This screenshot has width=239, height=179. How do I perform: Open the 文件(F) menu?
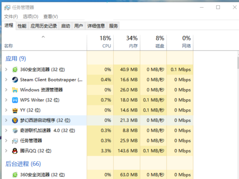[x=11, y=16]
